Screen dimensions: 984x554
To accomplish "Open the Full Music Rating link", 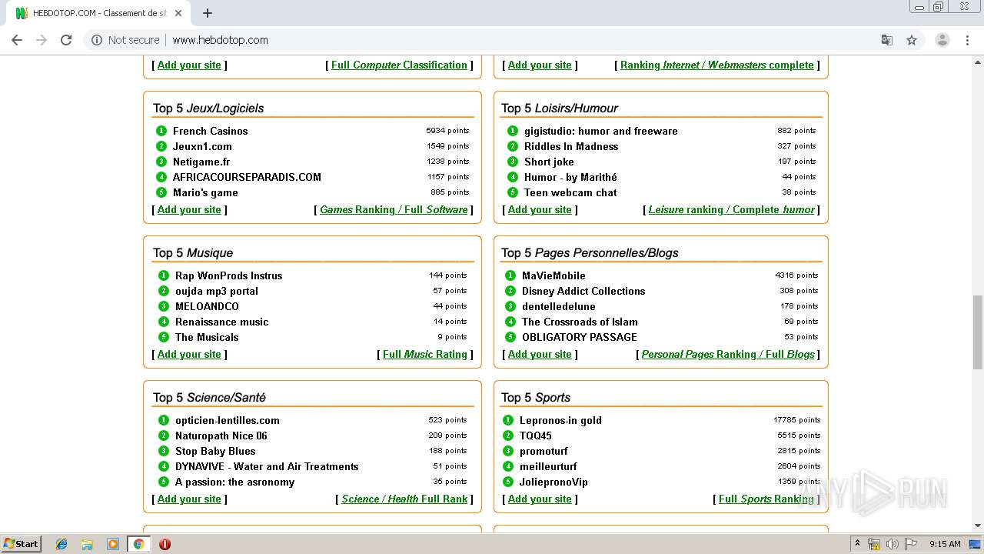I will point(425,354).
